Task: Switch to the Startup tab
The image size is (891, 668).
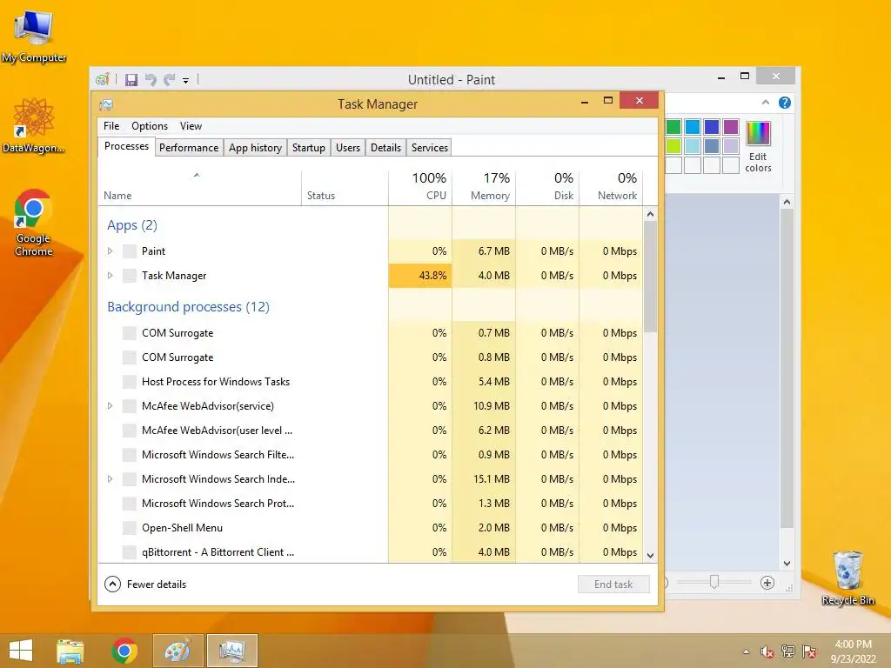Action: [x=309, y=148]
